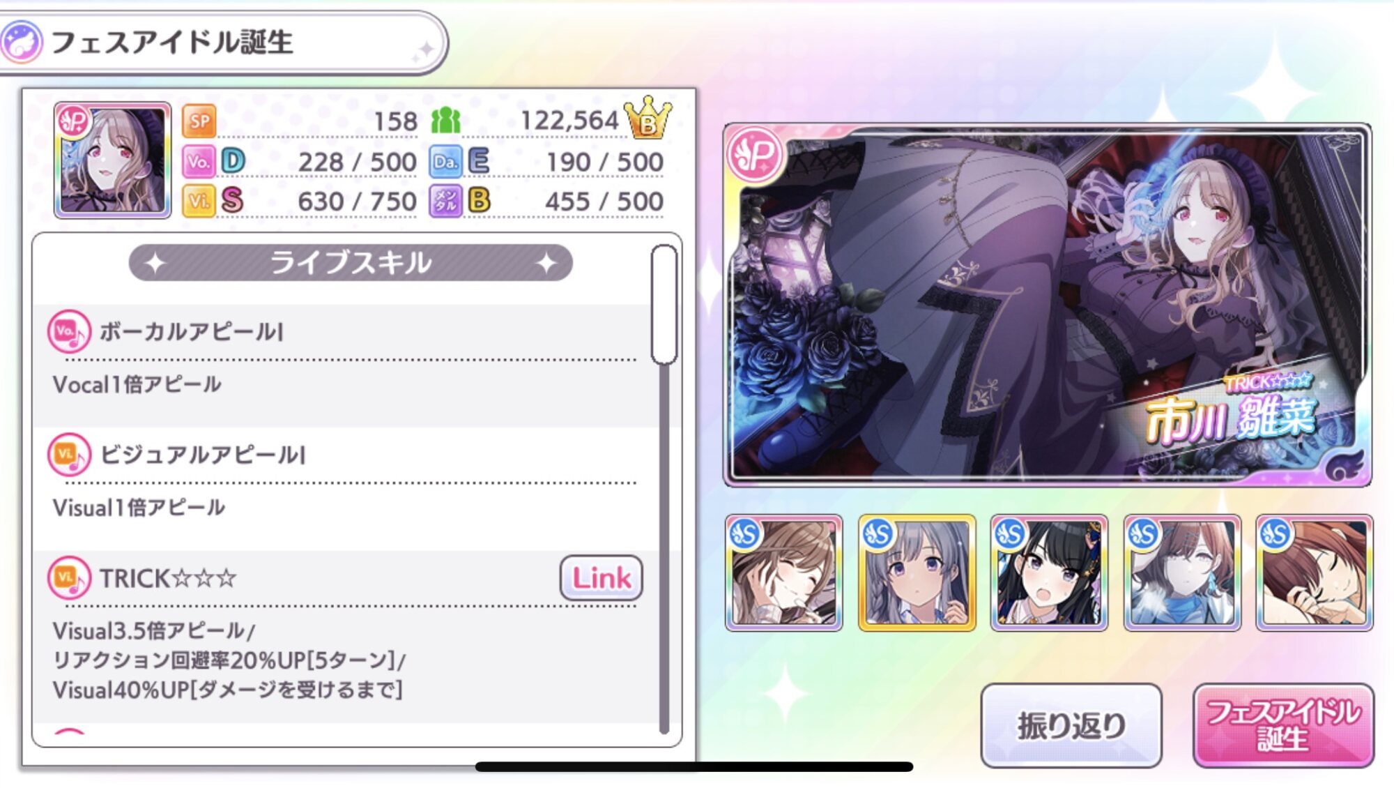This screenshot has height=788, width=1394.
Task: Select the sleeping red-haired support idol
Action: 1315,573
